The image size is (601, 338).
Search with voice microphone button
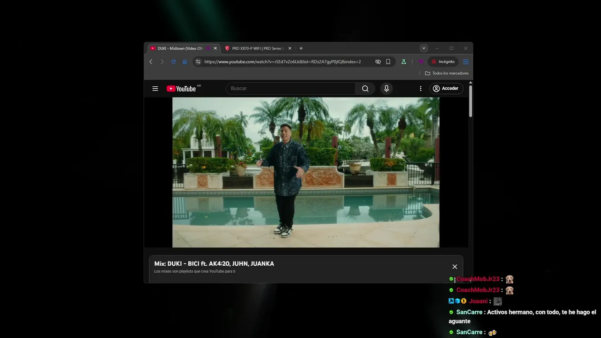(x=386, y=88)
